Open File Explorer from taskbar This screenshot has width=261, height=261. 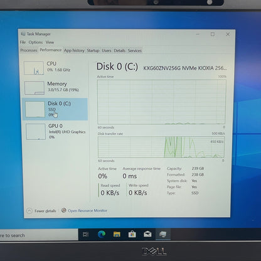[x=117, y=234]
